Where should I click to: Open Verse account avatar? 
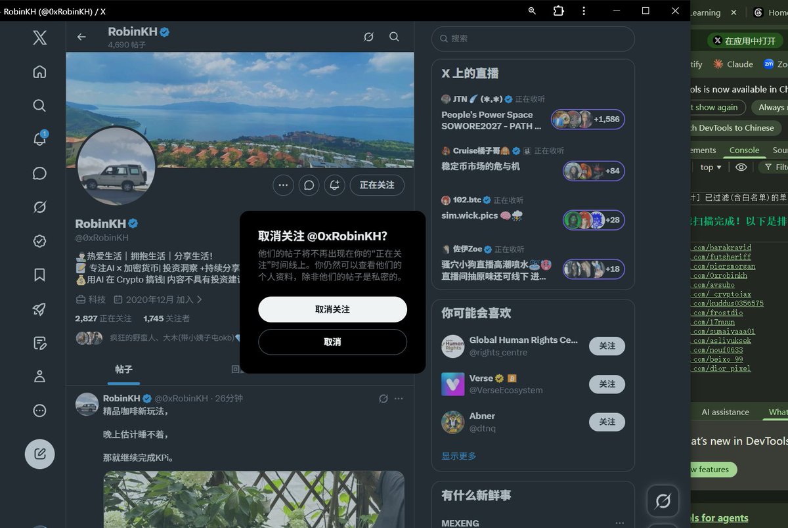(x=453, y=384)
